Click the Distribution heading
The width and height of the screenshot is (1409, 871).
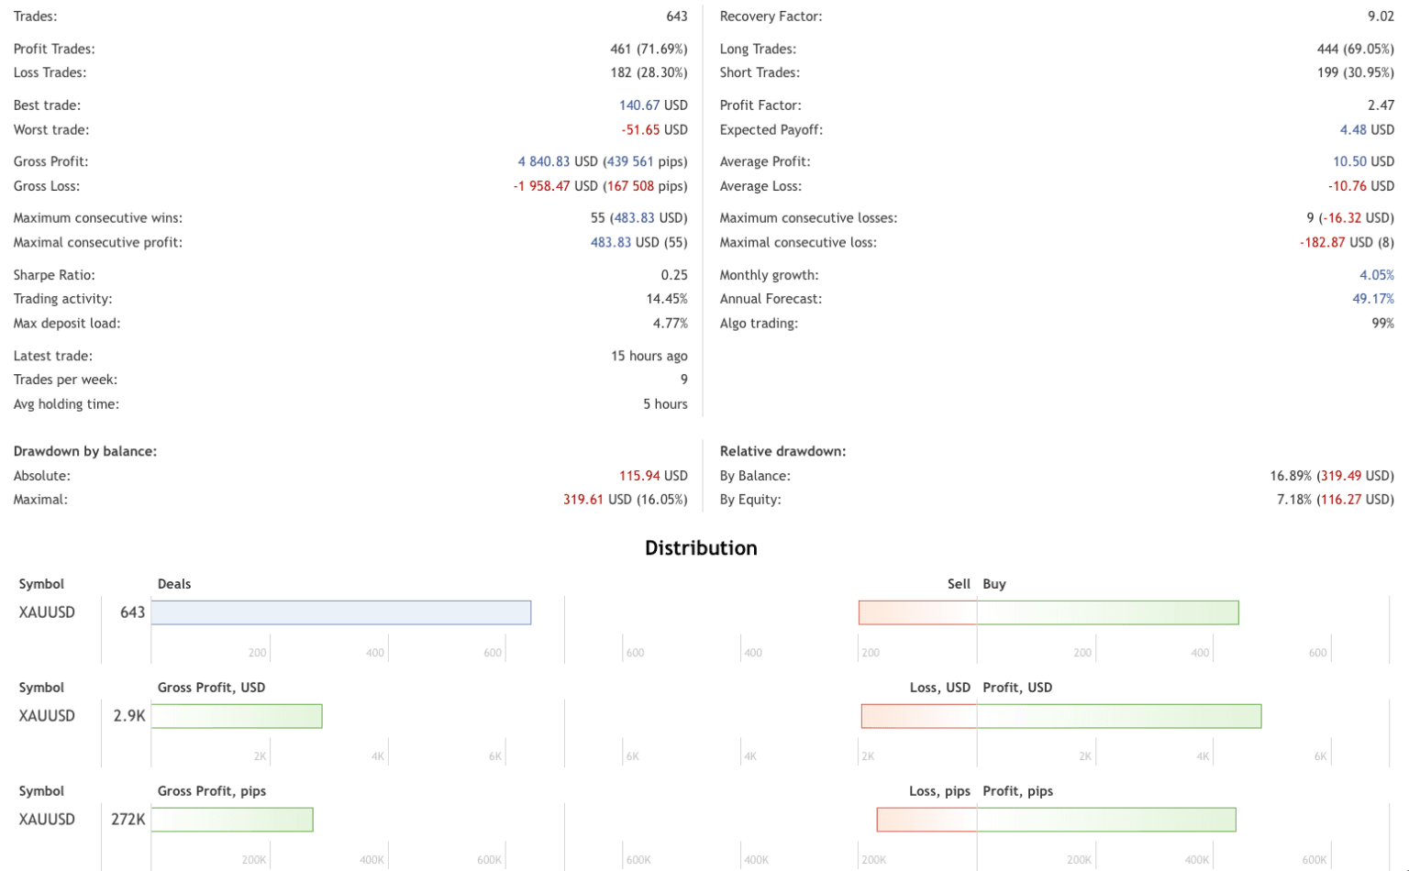[x=701, y=548]
